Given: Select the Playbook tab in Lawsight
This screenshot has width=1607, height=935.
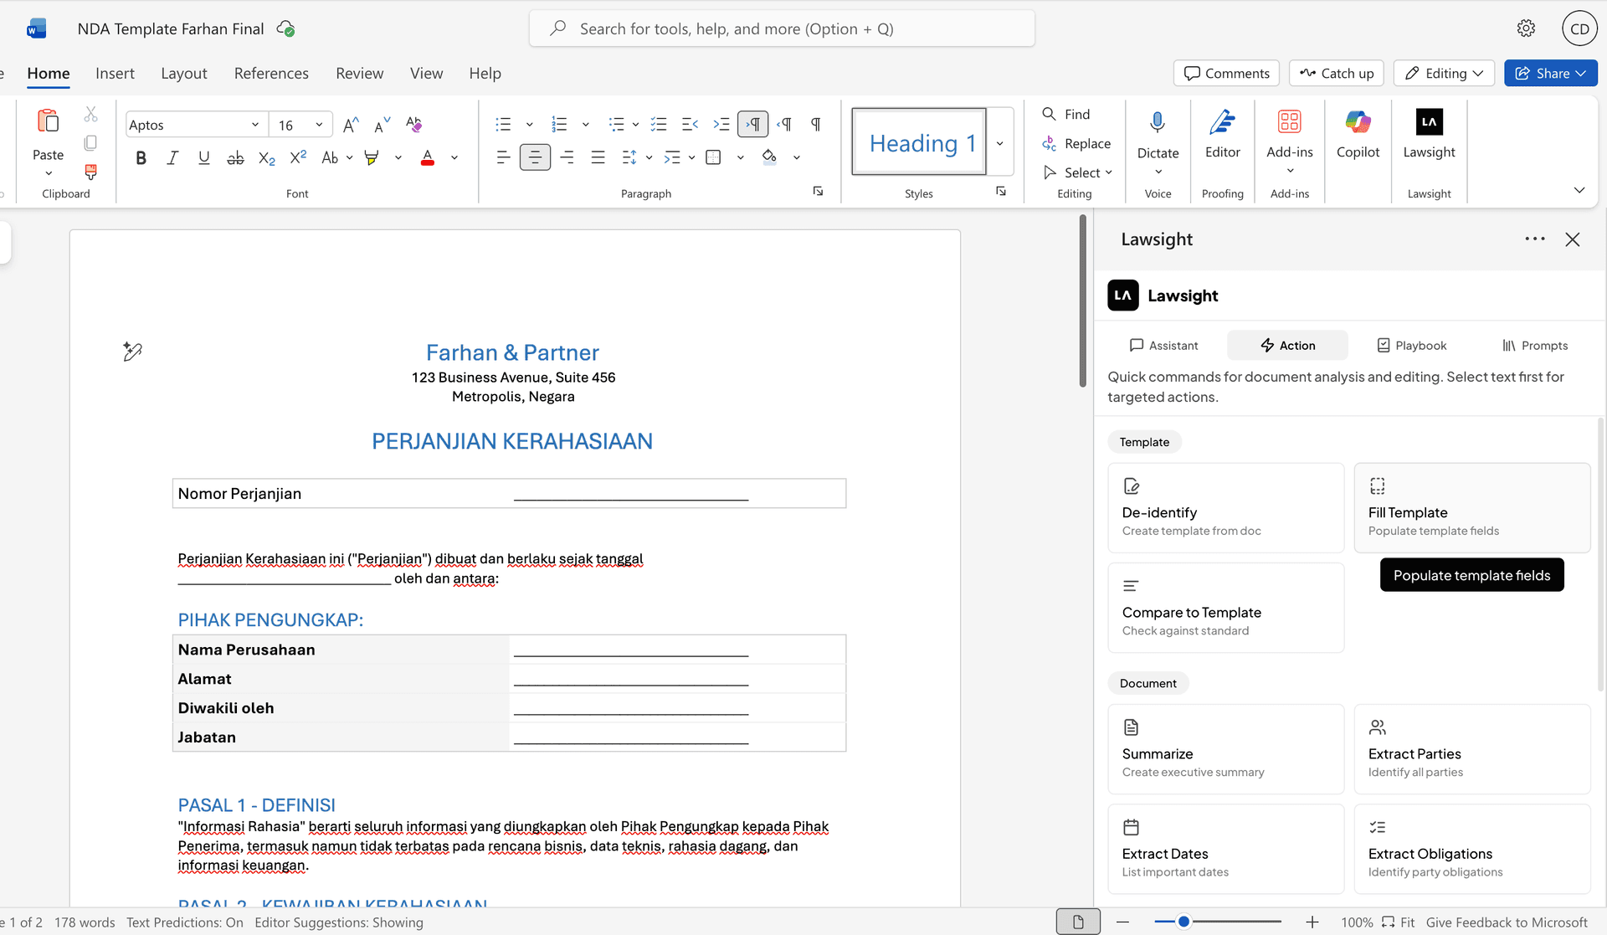Looking at the screenshot, I should click(1411, 345).
